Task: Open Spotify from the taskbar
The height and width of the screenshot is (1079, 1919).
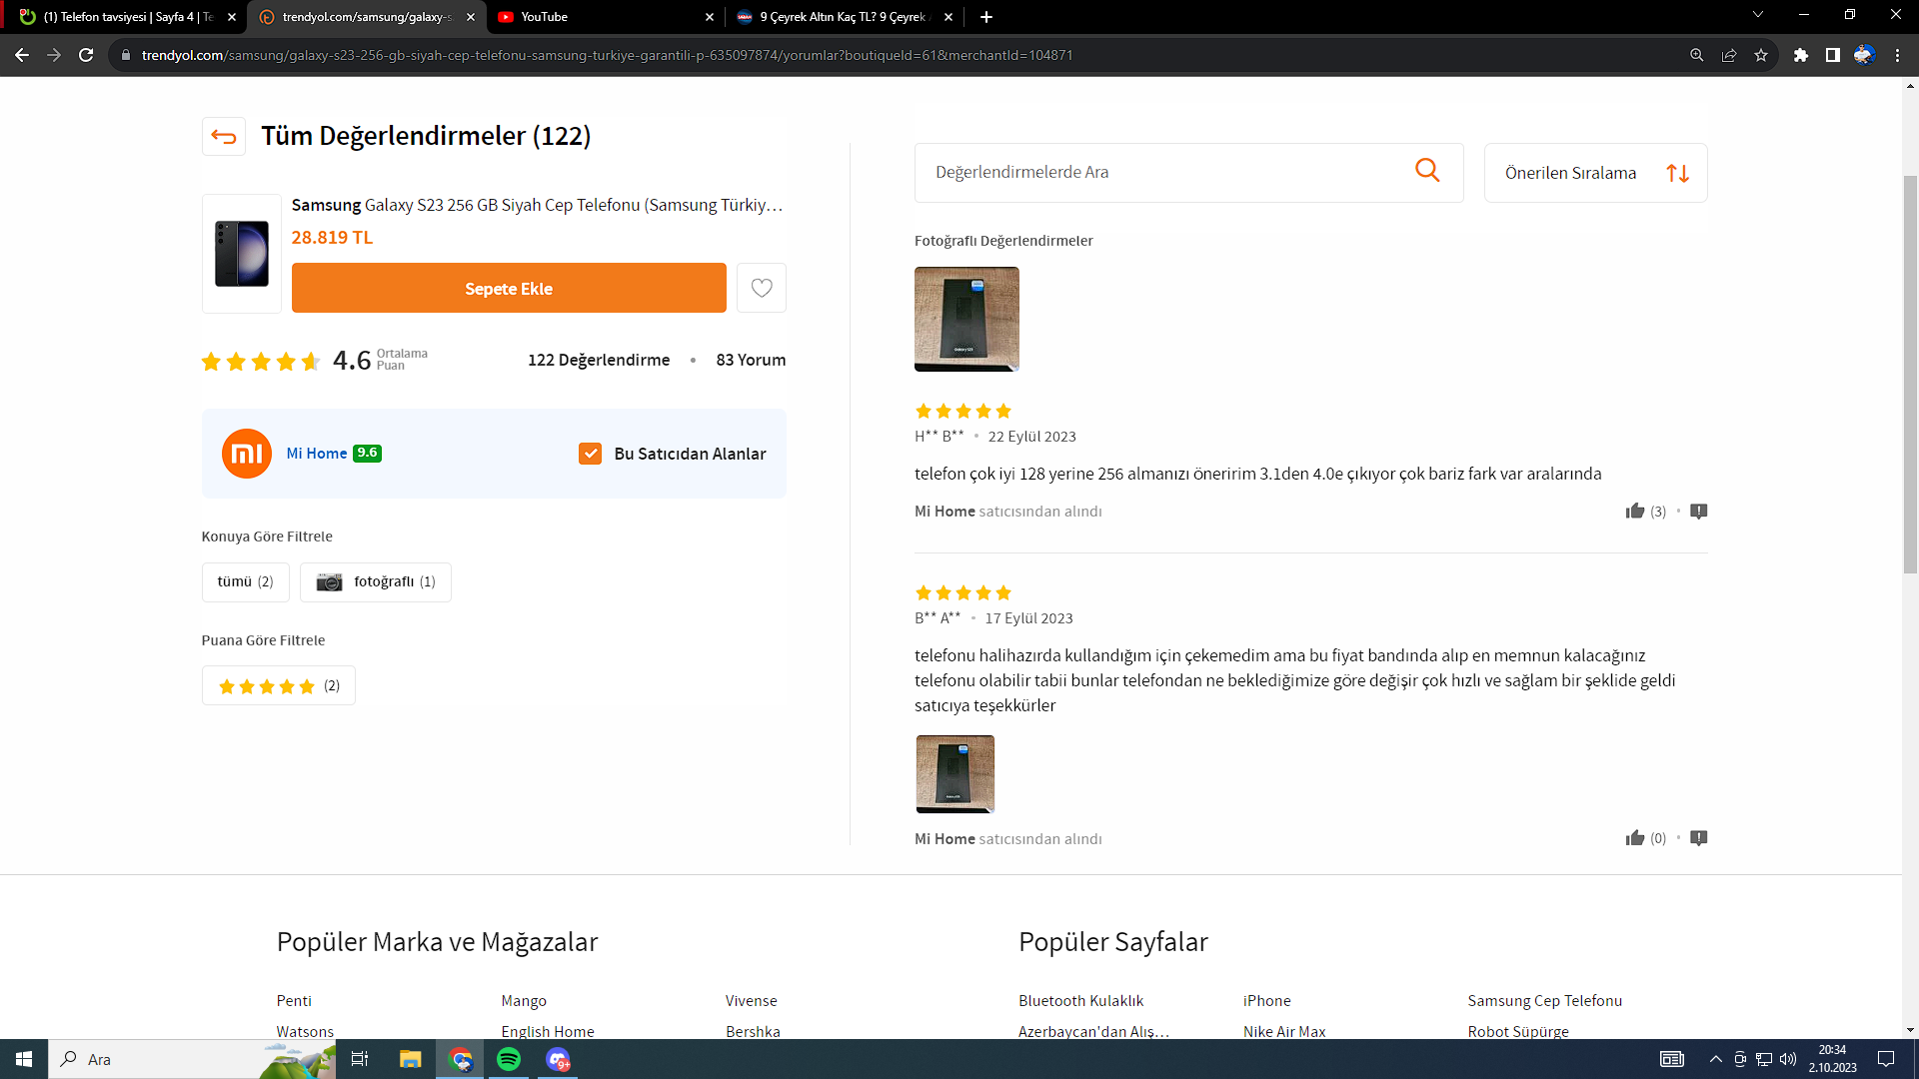Action: click(509, 1059)
